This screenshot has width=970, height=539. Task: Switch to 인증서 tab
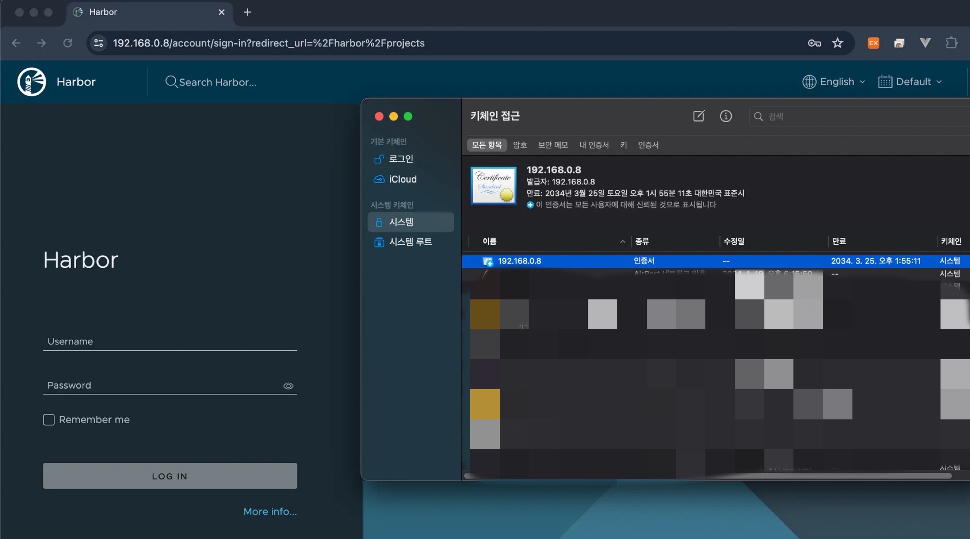point(648,145)
